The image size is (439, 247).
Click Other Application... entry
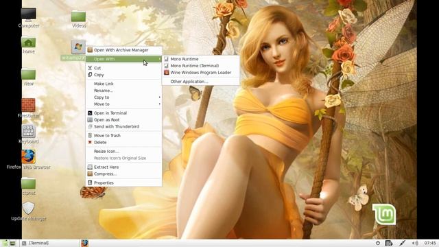201,82
